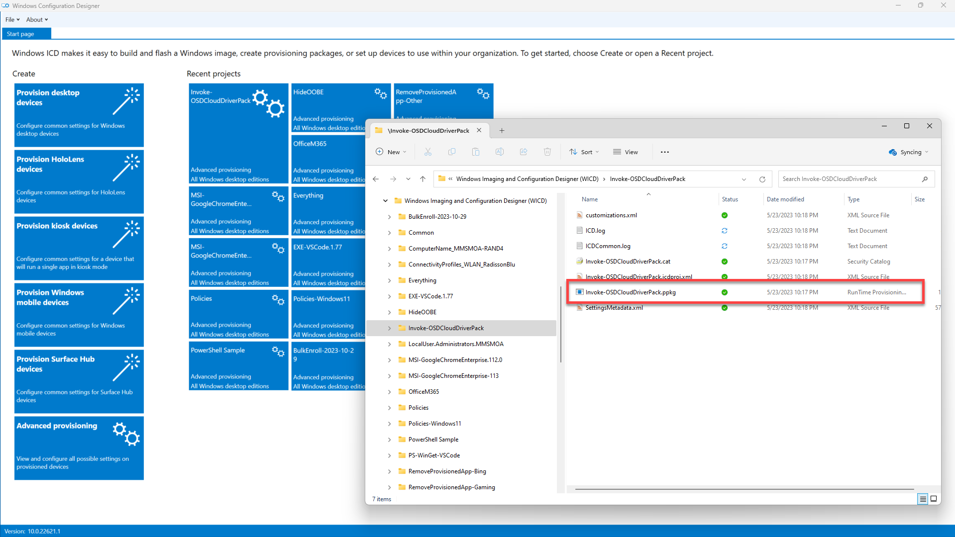Image resolution: width=955 pixels, height=537 pixels.
Task: Refresh the folder using address bar icon
Action: click(762, 179)
